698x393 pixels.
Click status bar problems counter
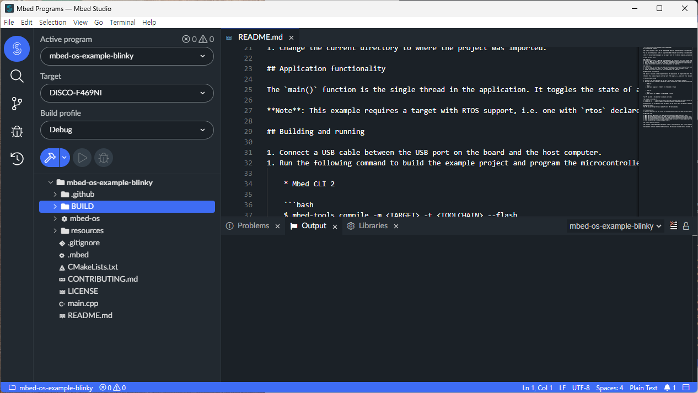[x=112, y=387]
